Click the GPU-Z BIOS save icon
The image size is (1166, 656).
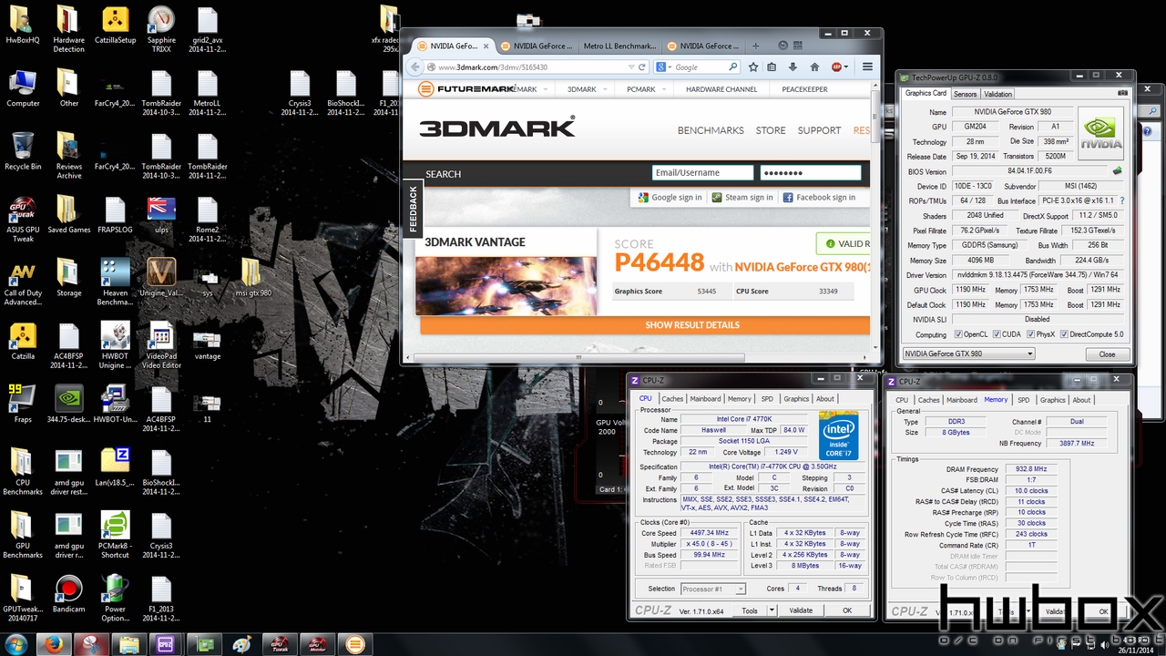pos(1117,170)
